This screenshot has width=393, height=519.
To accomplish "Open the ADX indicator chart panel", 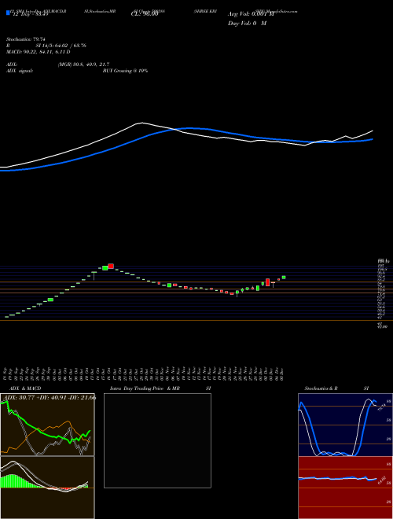I will [47, 425].
